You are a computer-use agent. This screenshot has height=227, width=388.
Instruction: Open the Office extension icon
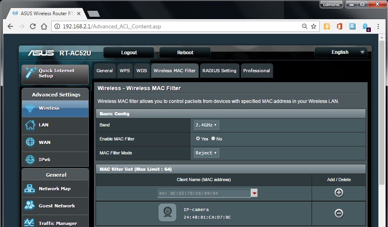click(340, 26)
